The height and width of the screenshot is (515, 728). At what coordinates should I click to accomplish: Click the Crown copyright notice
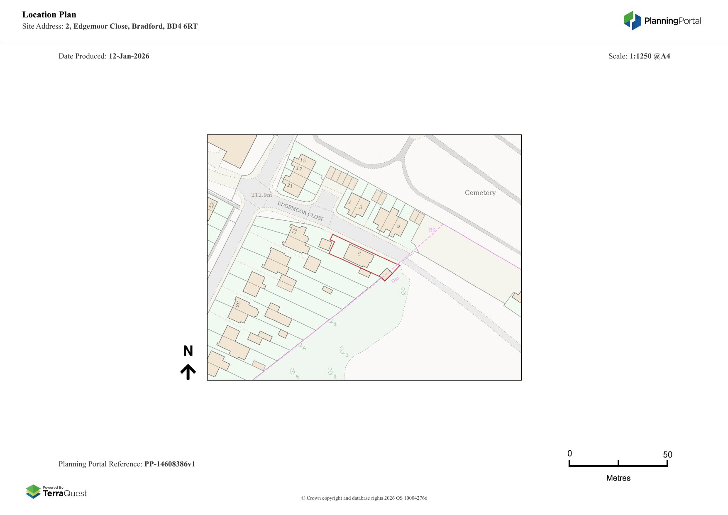click(x=364, y=498)
